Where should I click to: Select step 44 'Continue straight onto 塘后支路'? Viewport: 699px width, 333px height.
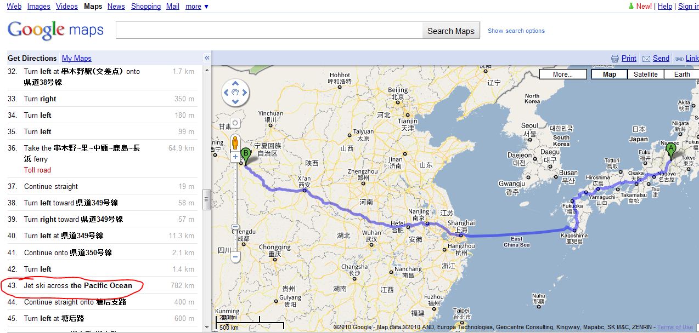(101, 302)
